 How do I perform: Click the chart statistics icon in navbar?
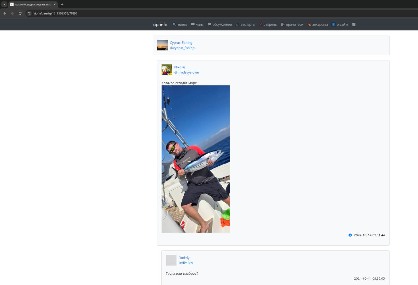(x=354, y=25)
